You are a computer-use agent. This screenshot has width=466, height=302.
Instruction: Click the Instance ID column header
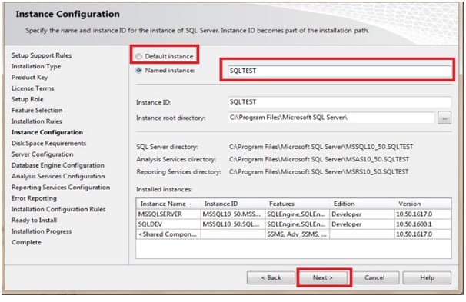tap(233, 204)
